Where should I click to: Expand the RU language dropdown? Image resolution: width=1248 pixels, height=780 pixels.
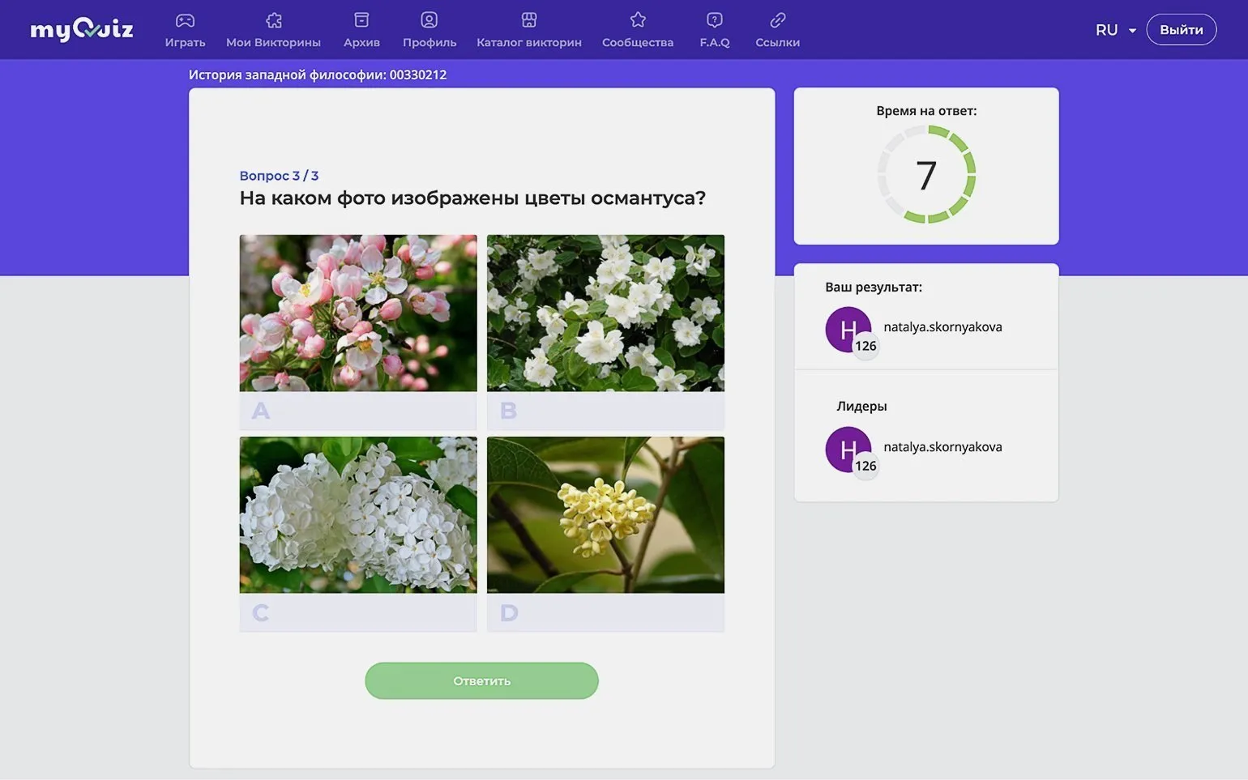[1115, 30]
